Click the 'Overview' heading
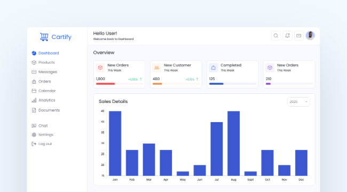Screen dimensions: 347x192 pos(104,53)
